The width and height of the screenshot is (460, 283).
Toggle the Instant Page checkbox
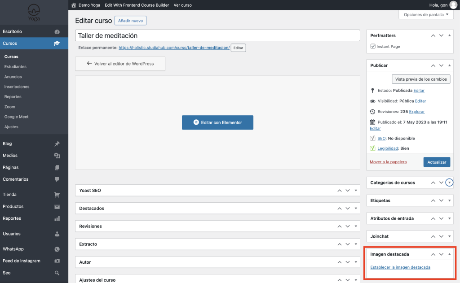click(373, 47)
